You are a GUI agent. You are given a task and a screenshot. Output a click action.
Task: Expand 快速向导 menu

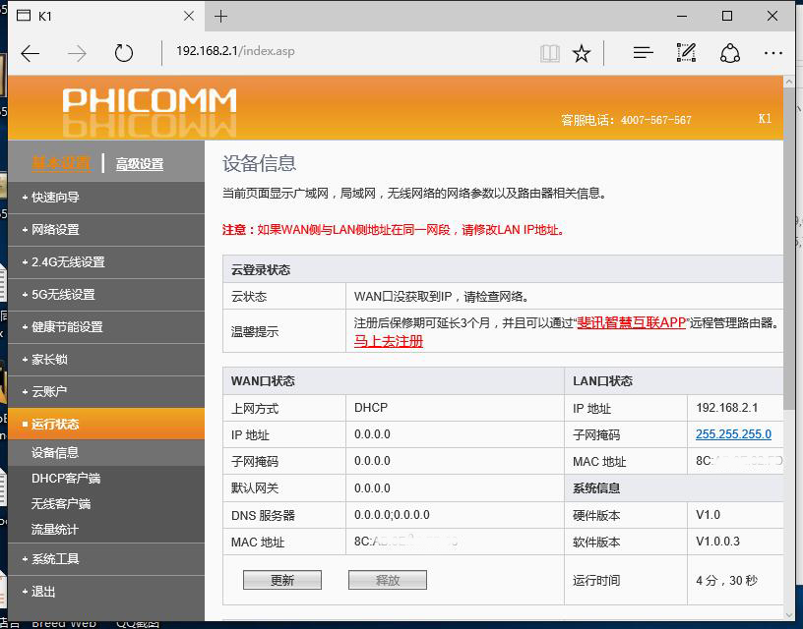[106, 198]
